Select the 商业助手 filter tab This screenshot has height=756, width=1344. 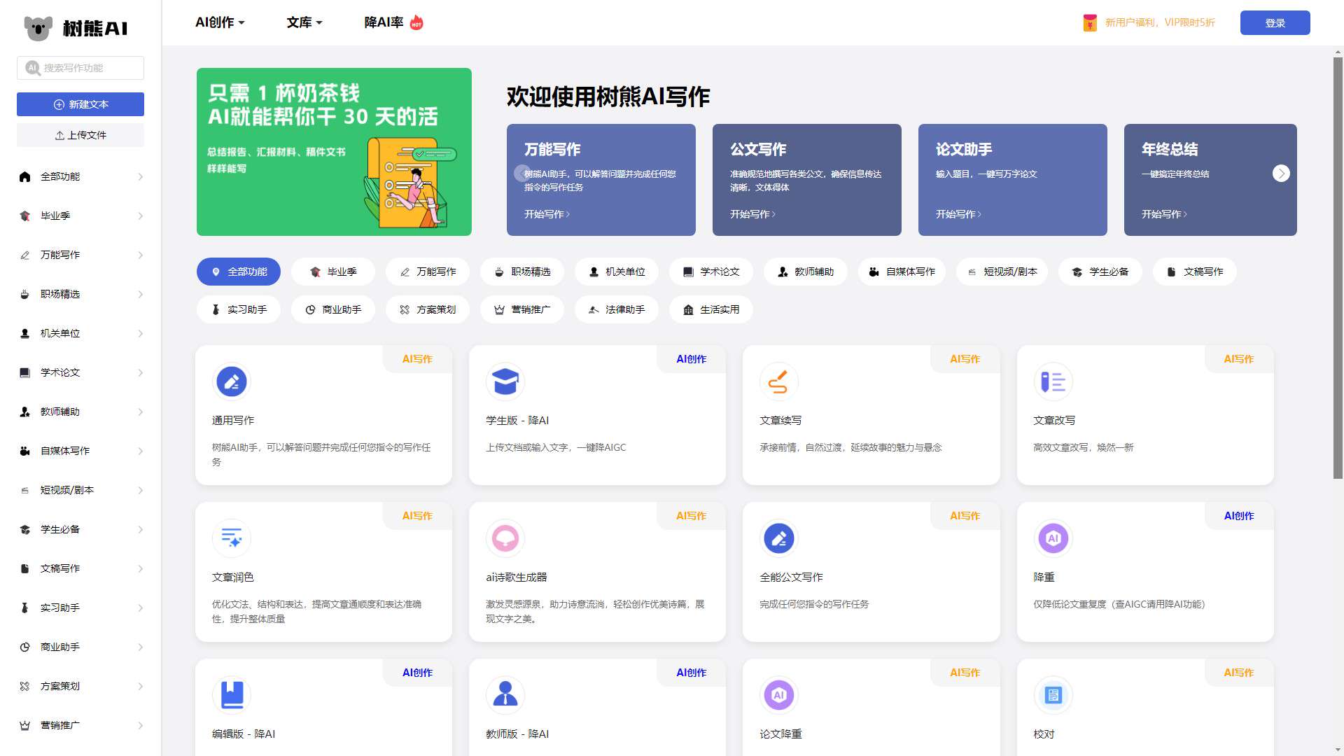[333, 309]
